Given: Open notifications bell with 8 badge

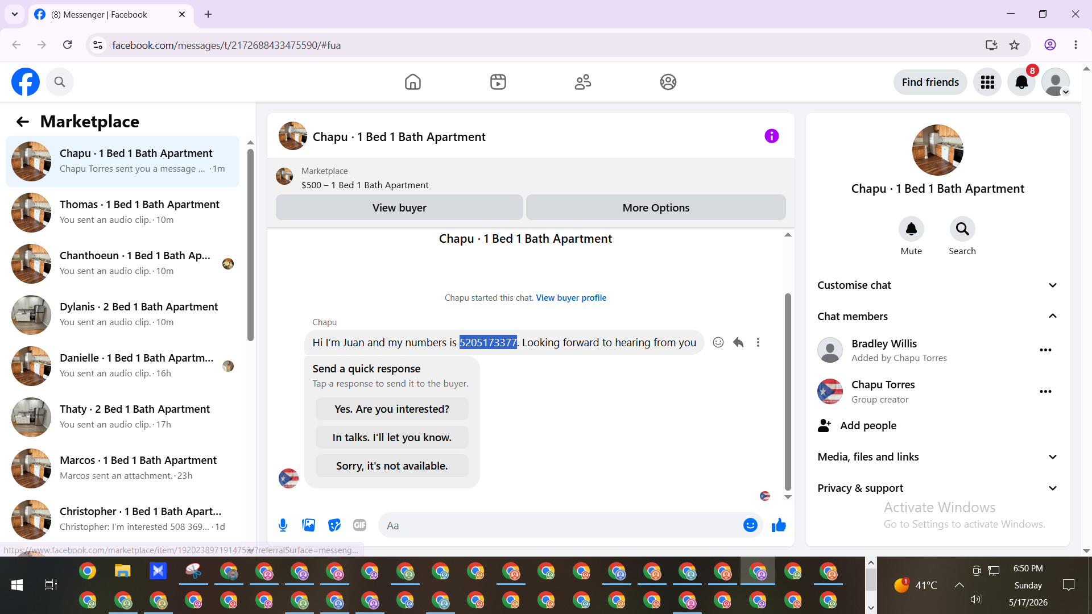Looking at the screenshot, I should 1021,82.
